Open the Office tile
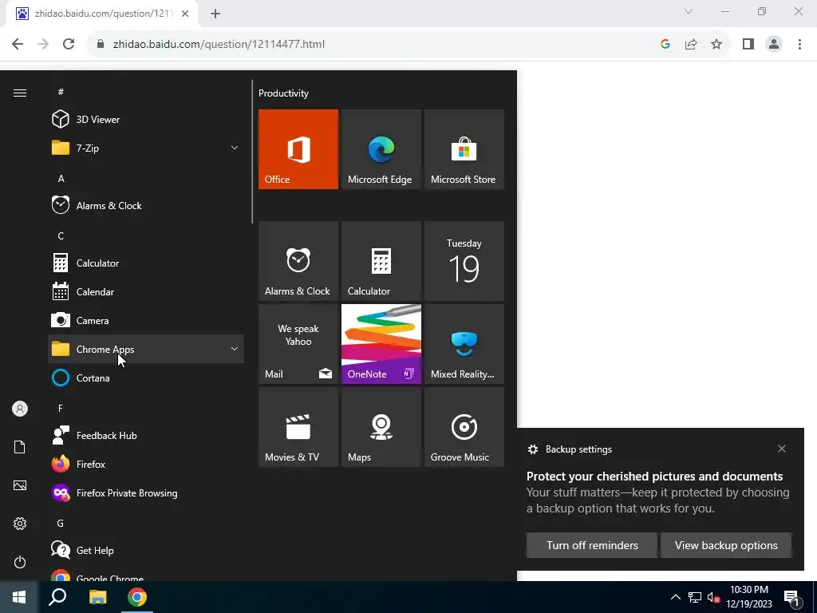Screen dimensions: 817x613 pyautogui.click(x=298, y=149)
